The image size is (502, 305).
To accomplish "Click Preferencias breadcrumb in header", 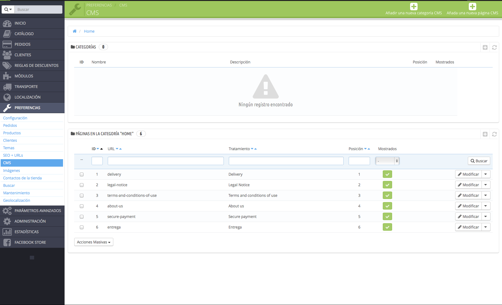I will [x=99, y=5].
